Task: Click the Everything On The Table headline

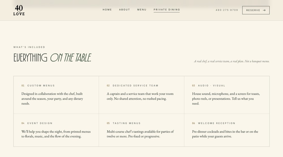Action: [x=52, y=58]
